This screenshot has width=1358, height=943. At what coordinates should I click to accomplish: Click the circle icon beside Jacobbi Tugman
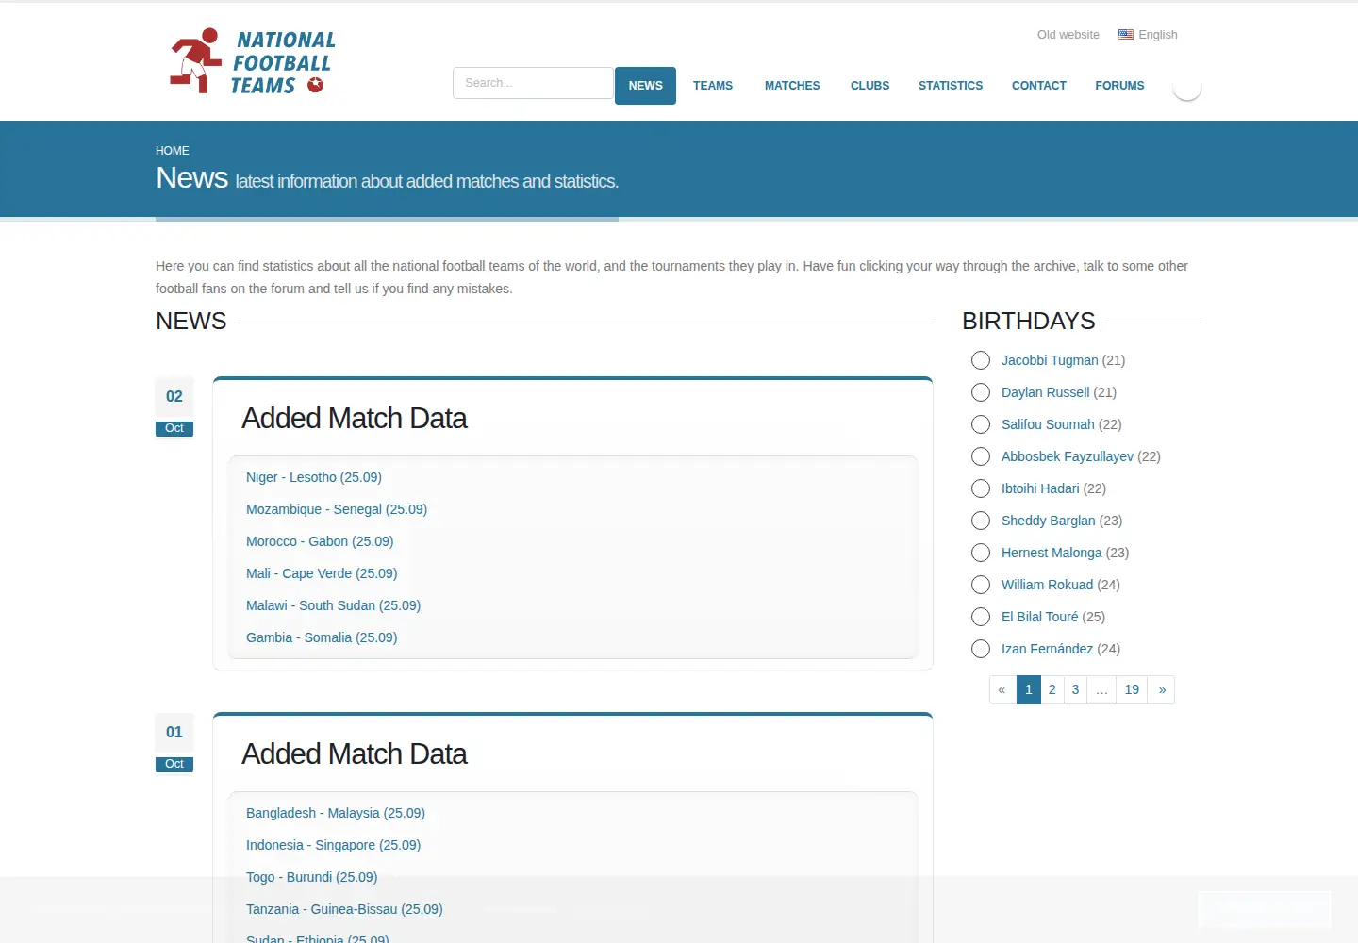(x=981, y=360)
